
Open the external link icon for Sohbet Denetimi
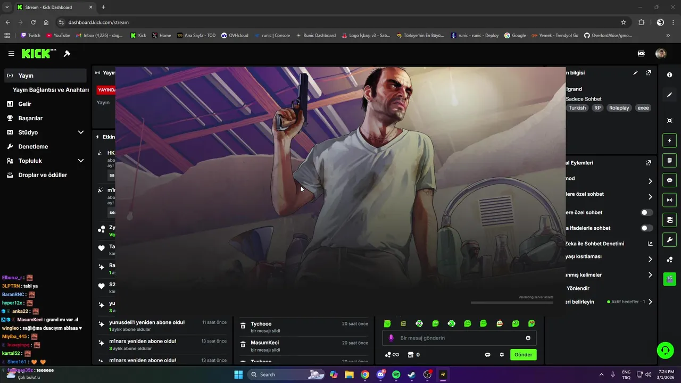pyautogui.click(x=650, y=244)
